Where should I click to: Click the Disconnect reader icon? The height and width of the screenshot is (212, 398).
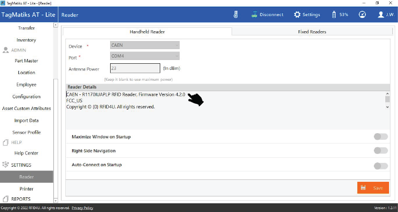click(254, 15)
